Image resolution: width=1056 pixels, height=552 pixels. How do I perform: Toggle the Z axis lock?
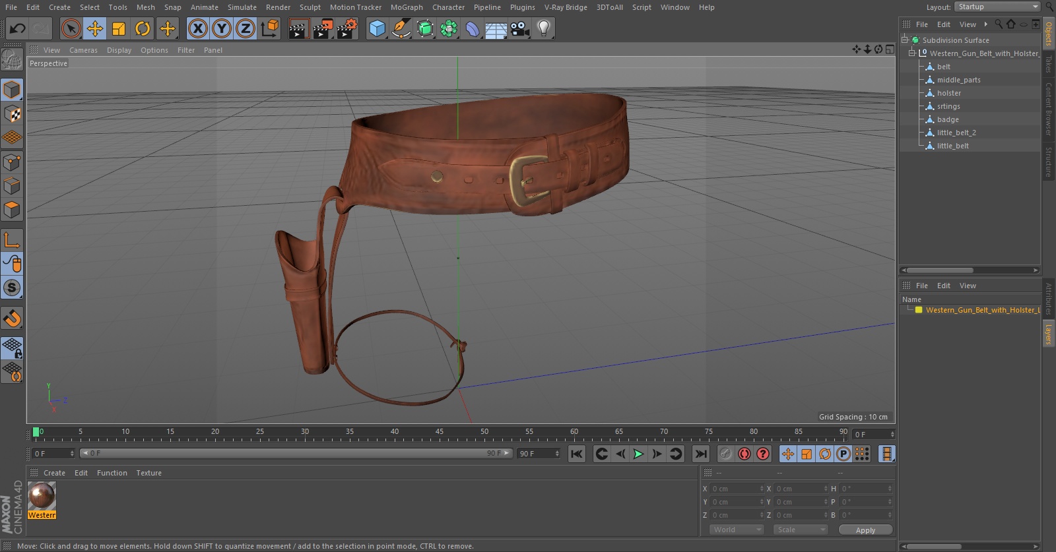[x=246, y=28]
